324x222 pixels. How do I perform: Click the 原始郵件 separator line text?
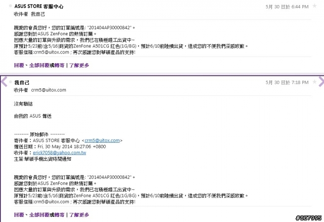coord(39,135)
